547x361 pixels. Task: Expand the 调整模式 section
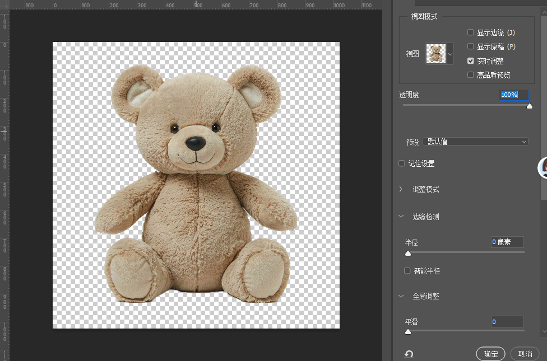pos(401,189)
